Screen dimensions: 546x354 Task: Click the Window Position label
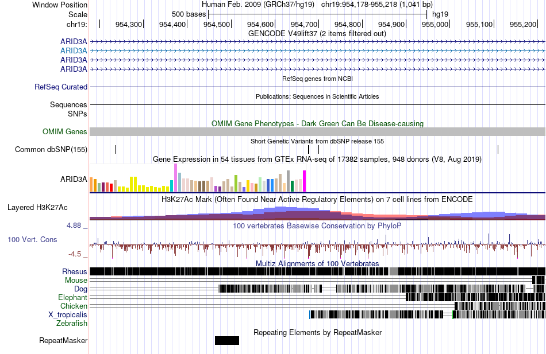tap(60, 5)
